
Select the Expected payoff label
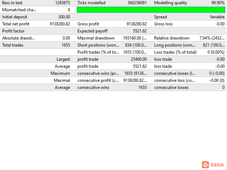coord(92,31)
